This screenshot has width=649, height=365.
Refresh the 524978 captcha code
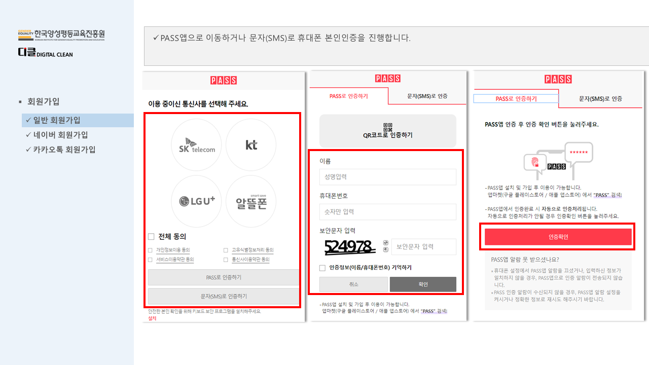pyautogui.click(x=386, y=242)
